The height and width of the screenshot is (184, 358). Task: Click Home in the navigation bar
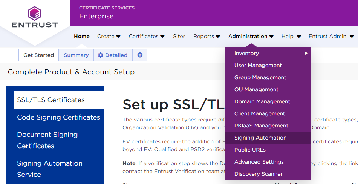(x=82, y=36)
